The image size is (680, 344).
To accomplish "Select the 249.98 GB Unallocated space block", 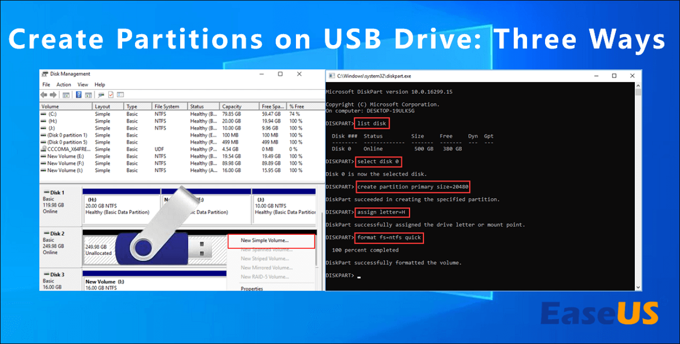I will click(x=154, y=246).
